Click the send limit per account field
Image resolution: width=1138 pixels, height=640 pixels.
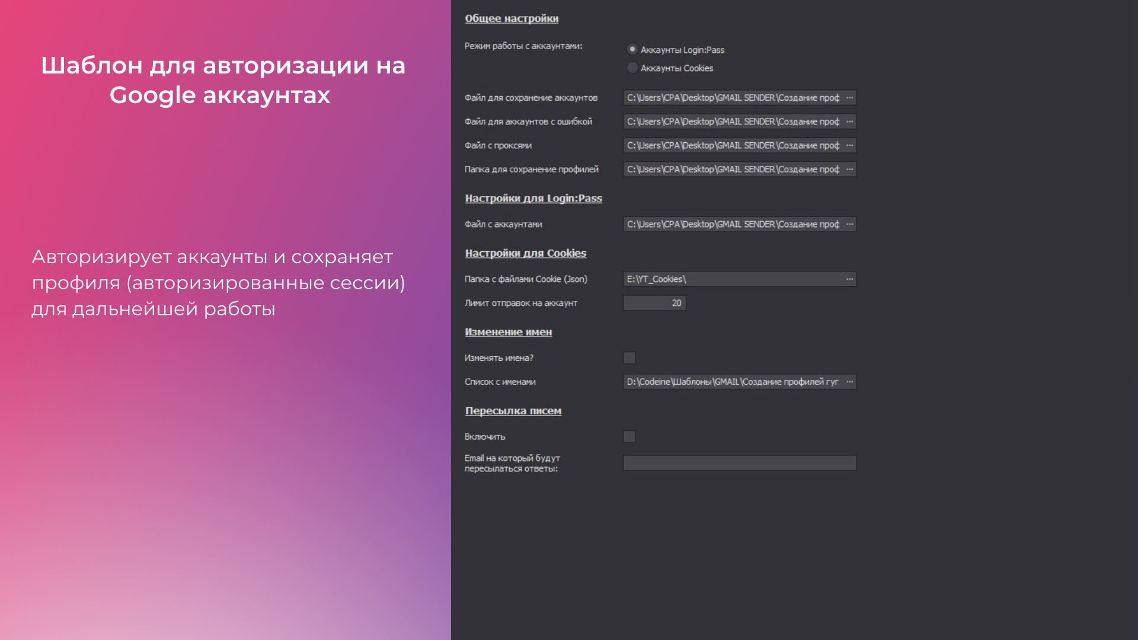(654, 303)
